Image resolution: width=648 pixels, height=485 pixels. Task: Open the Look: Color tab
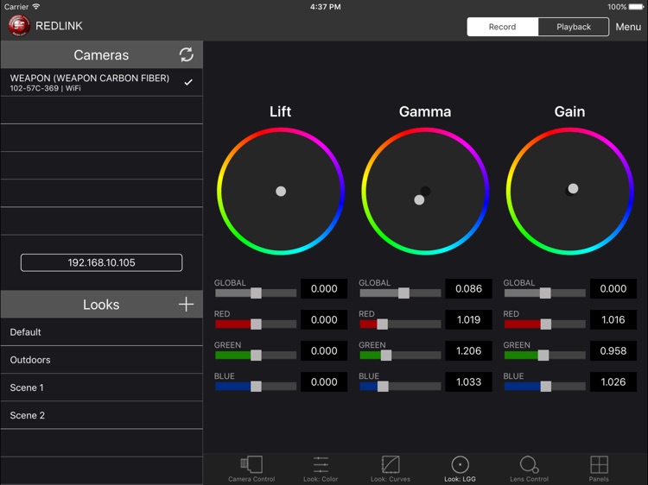tap(321, 469)
